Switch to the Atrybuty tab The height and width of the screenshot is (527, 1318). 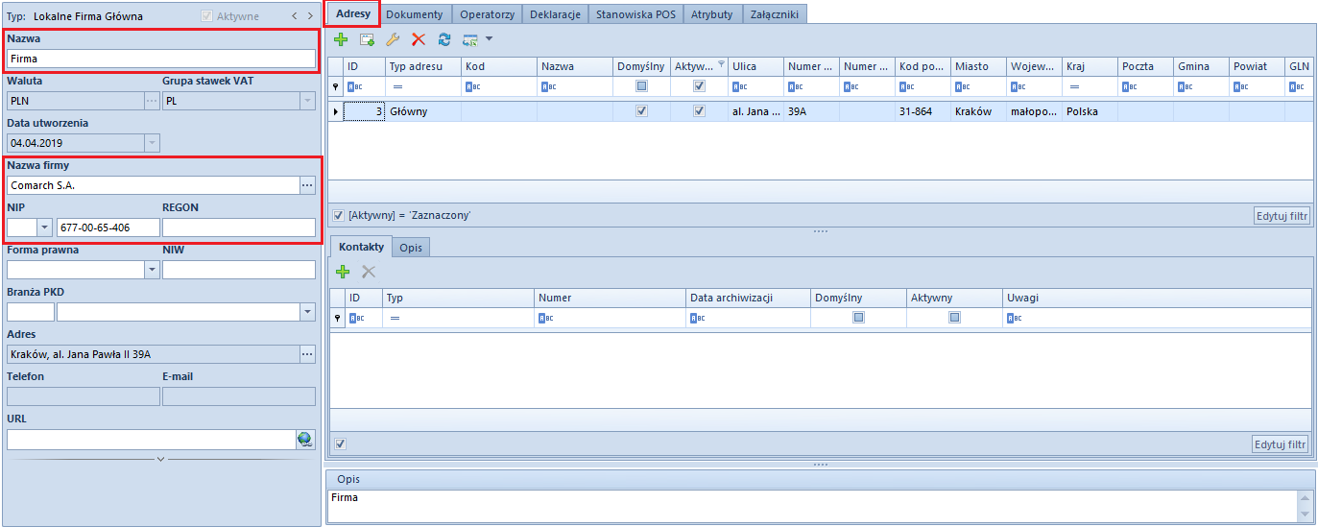(712, 13)
